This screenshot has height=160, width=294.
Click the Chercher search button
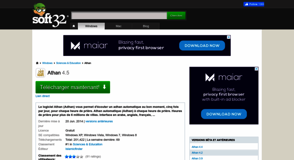[176, 16]
